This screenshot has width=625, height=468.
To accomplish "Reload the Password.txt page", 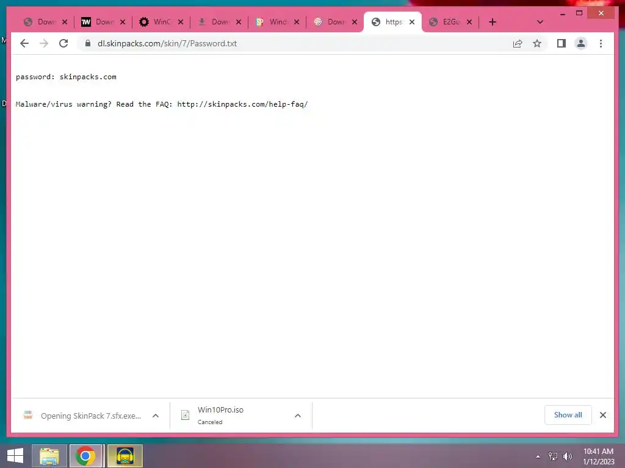I will coord(63,43).
